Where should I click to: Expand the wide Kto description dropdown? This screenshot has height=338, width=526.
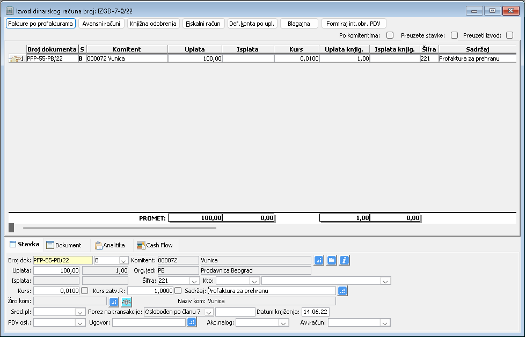(385, 281)
